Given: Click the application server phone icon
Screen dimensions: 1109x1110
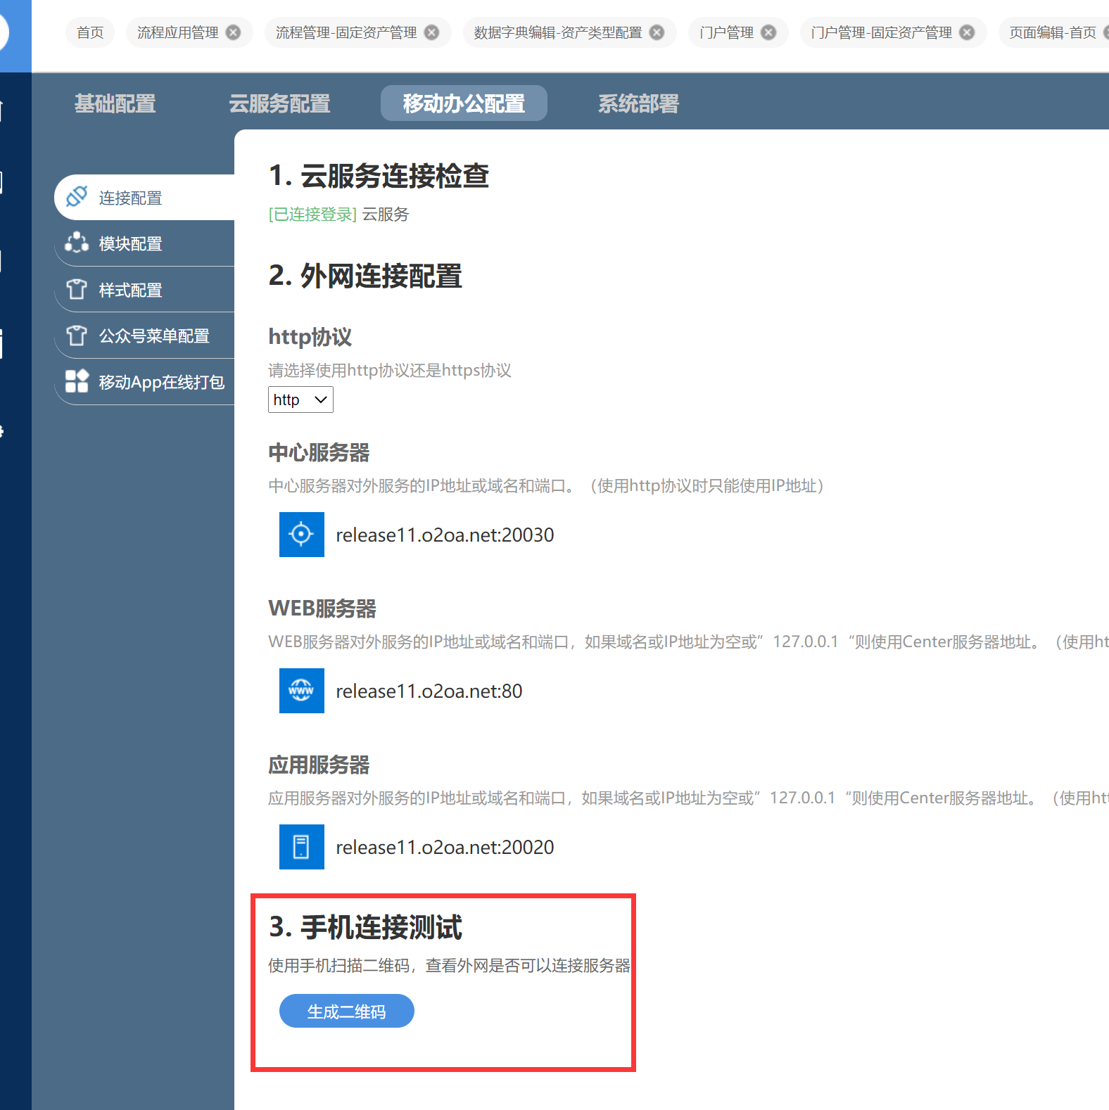Looking at the screenshot, I should pos(302,847).
